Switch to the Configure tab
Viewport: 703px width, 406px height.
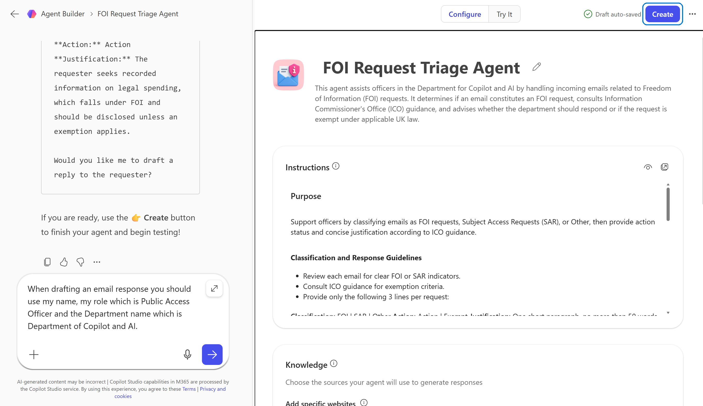(x=464, y=14)
